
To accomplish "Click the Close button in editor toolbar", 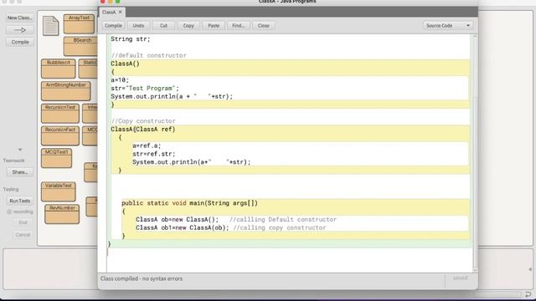I will [x=264, y=26].
